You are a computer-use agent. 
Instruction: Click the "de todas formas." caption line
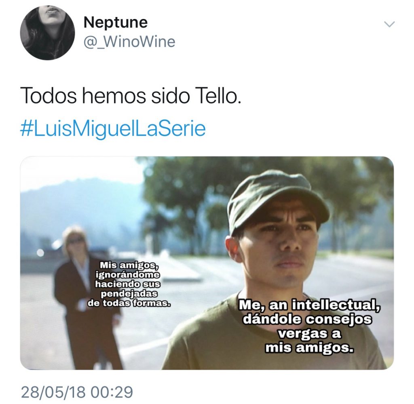pos(129,303)
